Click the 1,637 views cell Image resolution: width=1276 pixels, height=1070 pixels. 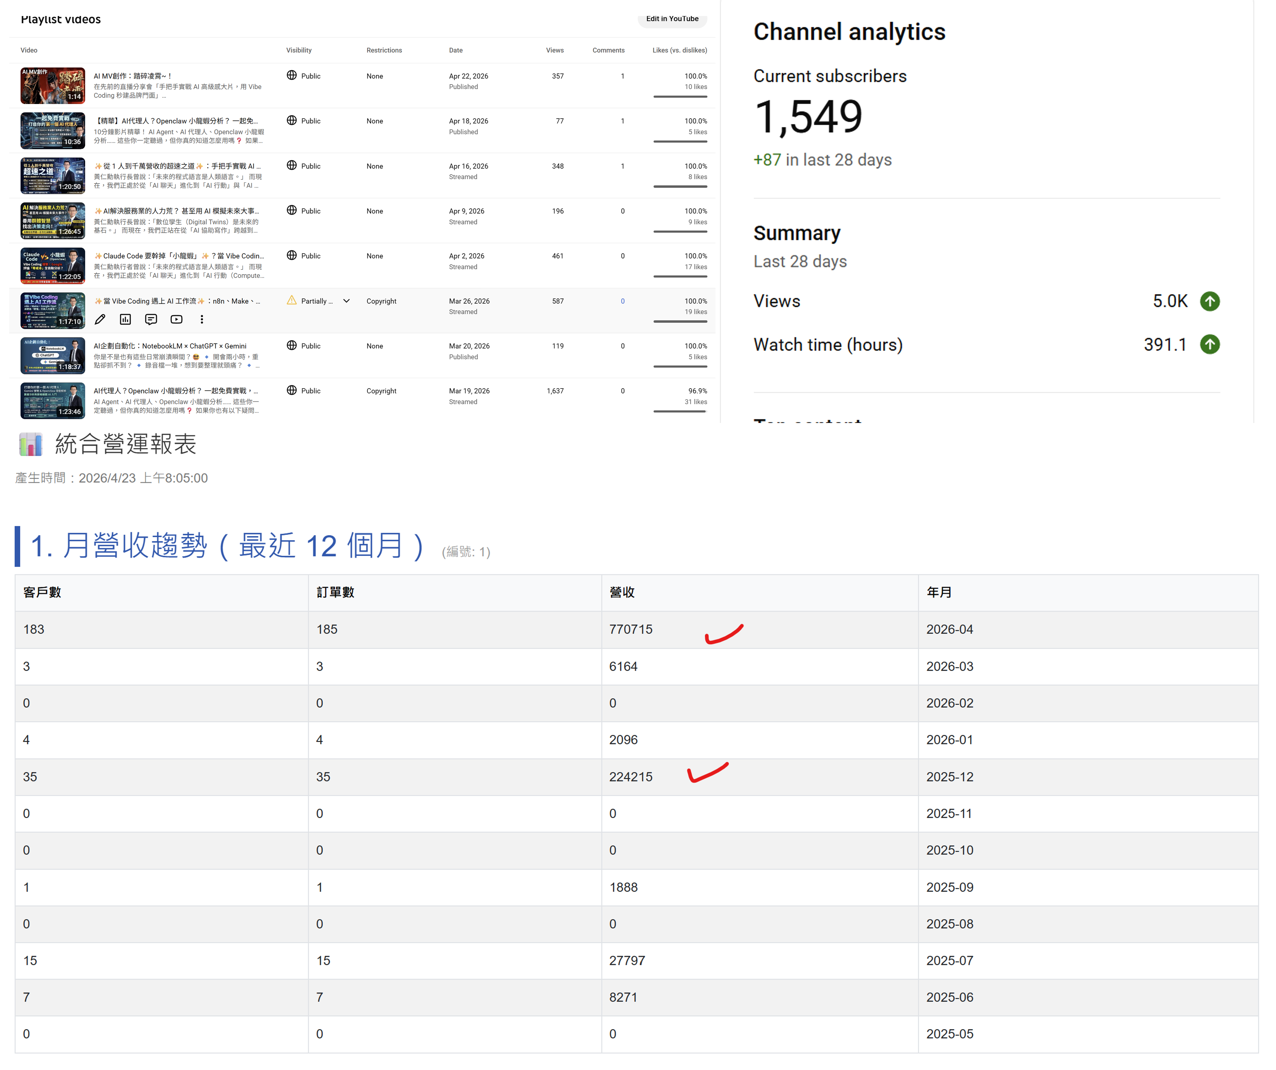[555, 391]
